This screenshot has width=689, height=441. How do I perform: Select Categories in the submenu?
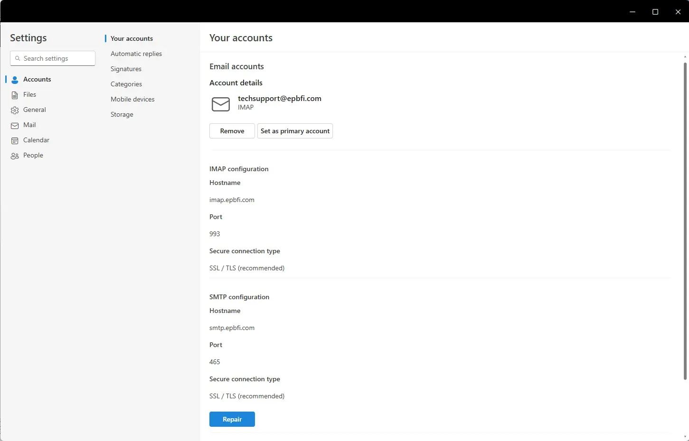126,84
